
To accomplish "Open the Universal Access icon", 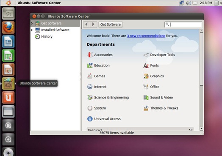I will click(x=90, y=119).
